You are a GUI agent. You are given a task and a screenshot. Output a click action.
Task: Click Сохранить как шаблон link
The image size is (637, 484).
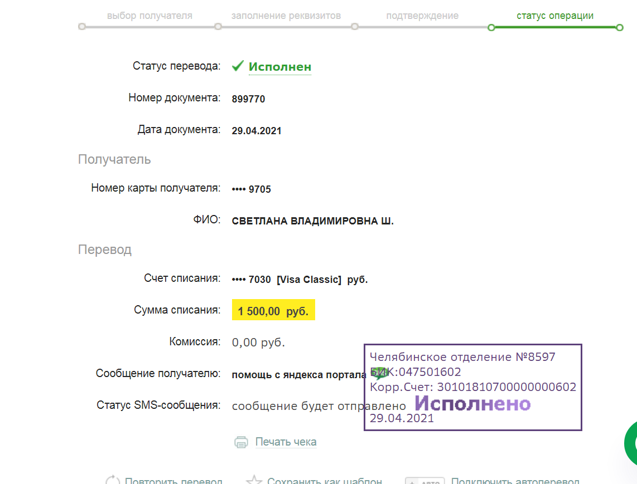click(324, 480)
